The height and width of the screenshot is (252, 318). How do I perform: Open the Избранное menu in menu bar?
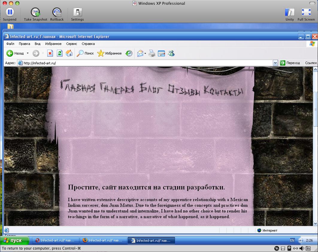(53, 44)
